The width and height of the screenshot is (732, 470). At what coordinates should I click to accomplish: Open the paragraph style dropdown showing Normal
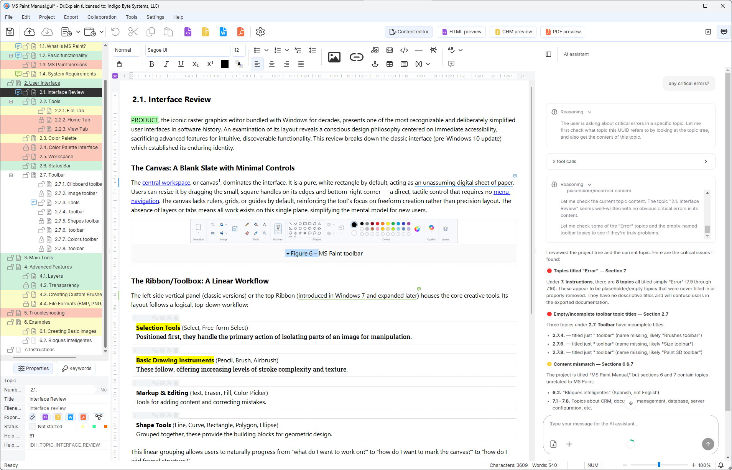pyautogui.click(x=126, y=50)
